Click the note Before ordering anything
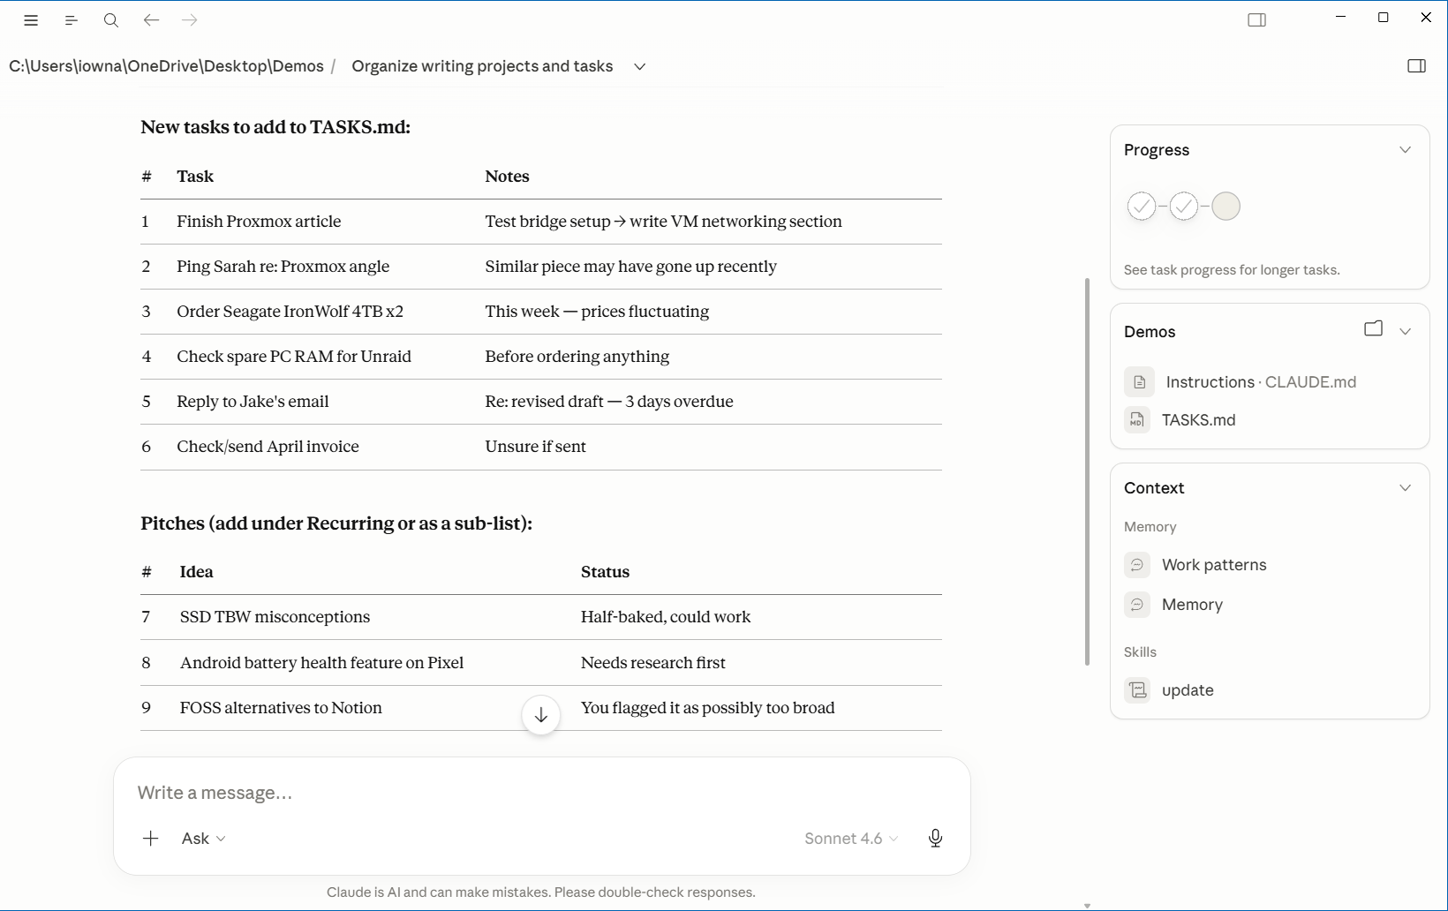Screen dimensions: 1448x911 [x=577, y=357]
